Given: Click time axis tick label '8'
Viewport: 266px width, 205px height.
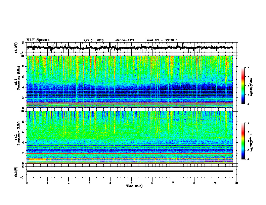Looking at the screenshot, I should coord(194,183).
